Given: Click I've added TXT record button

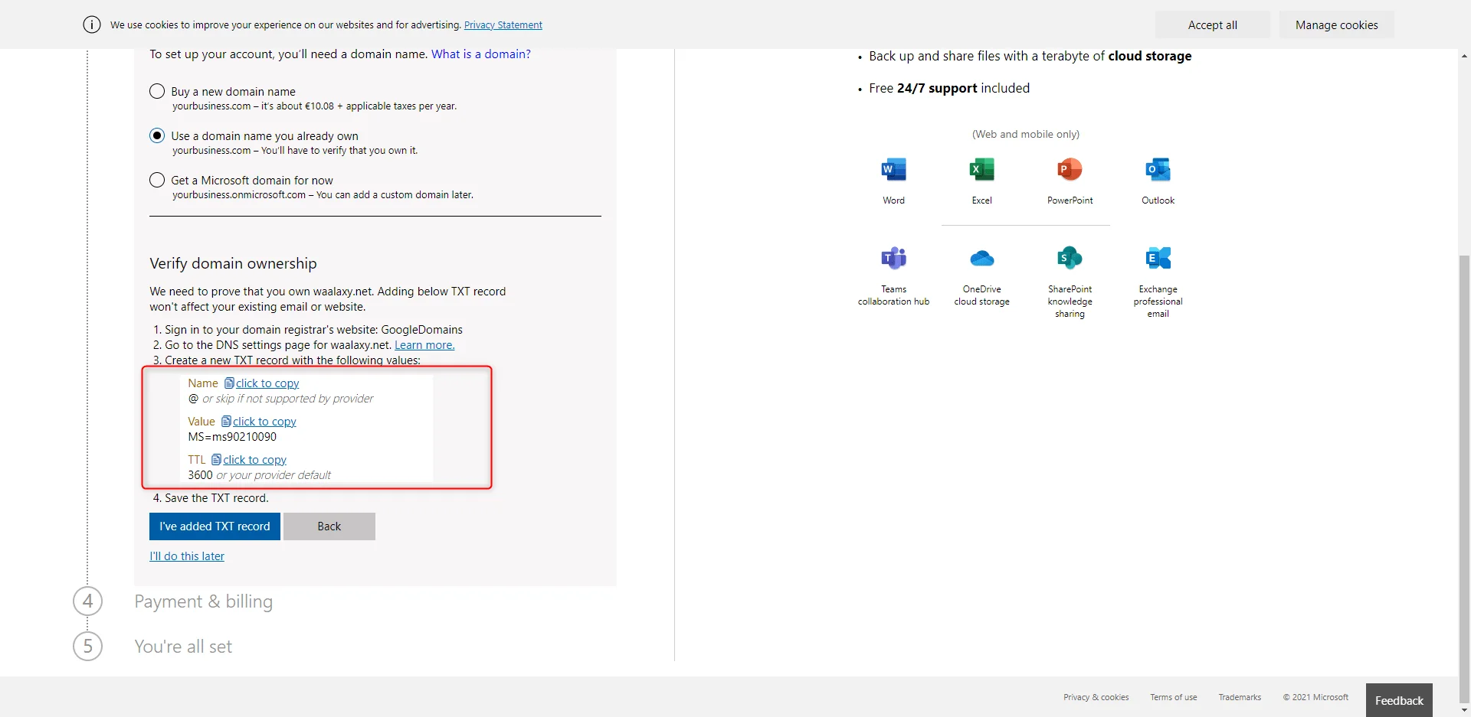Looking at the screenshot, I should (215, 526).
